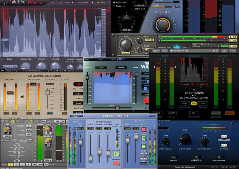This screenshot has height=169, width=239.
Task: Toggle DC Filter ON button
Action: (13, 121)
